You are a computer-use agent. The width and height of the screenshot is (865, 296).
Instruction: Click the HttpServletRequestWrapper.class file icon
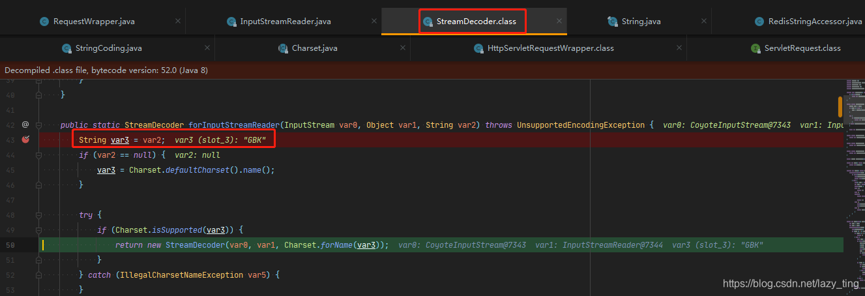point(478,48)
